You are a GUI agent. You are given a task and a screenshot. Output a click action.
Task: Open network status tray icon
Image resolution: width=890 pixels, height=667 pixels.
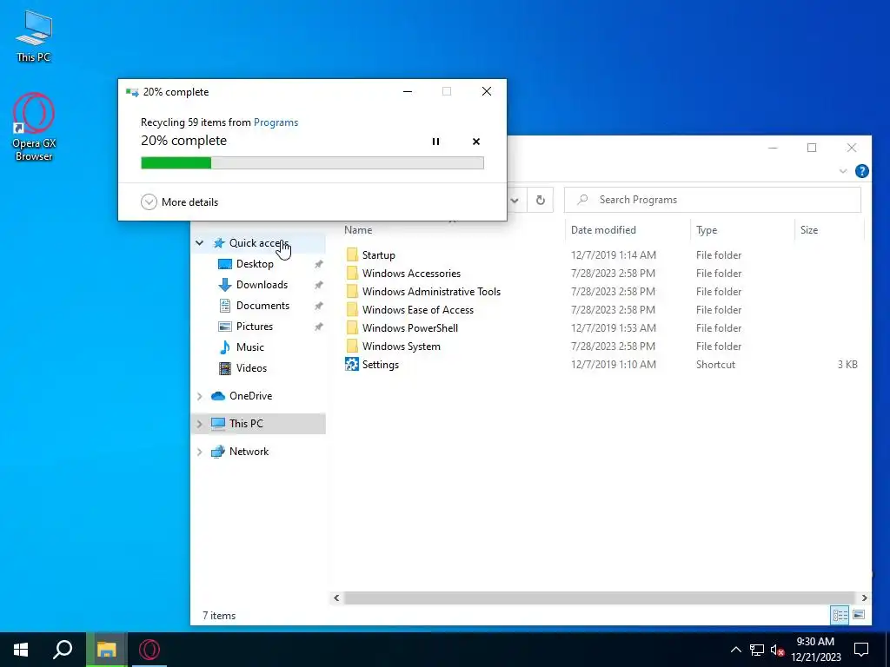(757, 650)
